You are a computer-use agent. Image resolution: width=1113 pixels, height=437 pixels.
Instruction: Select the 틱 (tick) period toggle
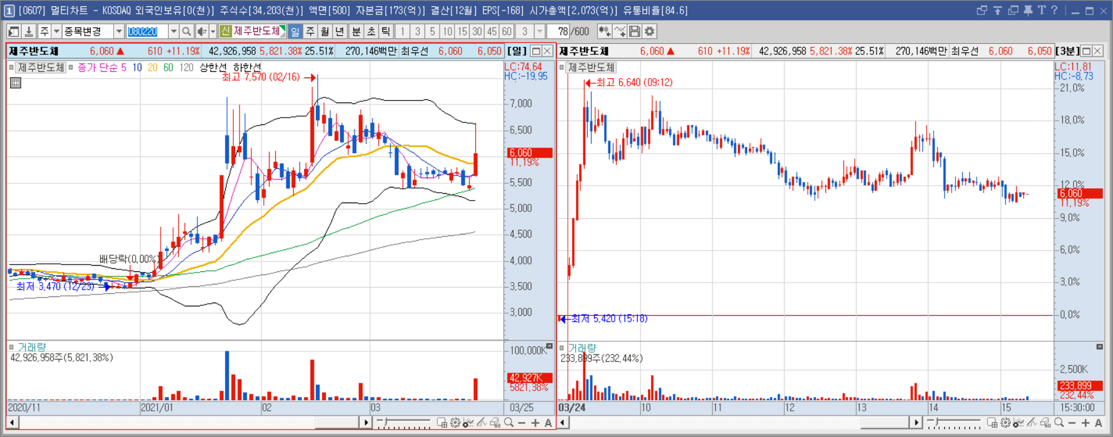pyautogui.click(x=386, y=31)
